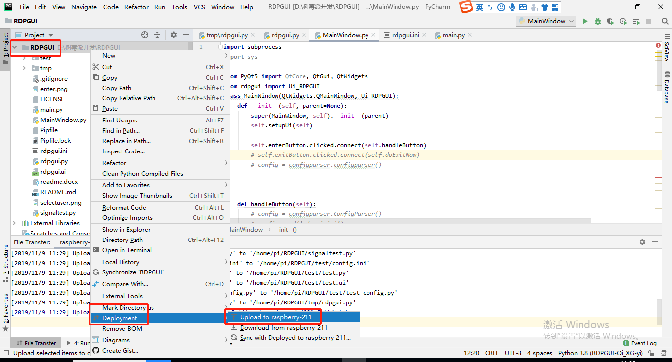Click the locate/scroll-from-source target icon
The height and width of the screenshot is (362, 672).
[x=145, y=35]
